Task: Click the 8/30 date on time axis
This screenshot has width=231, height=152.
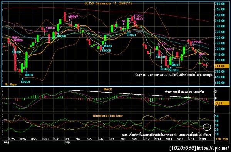Action: 45,139
